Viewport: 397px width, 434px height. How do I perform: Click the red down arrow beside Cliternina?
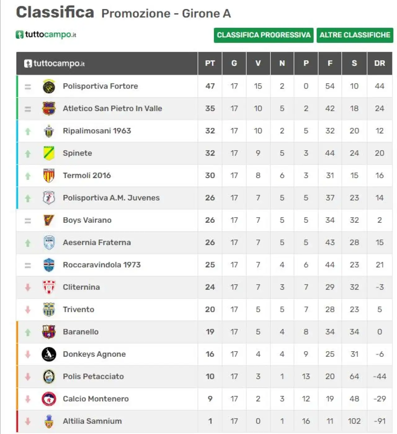28,287
